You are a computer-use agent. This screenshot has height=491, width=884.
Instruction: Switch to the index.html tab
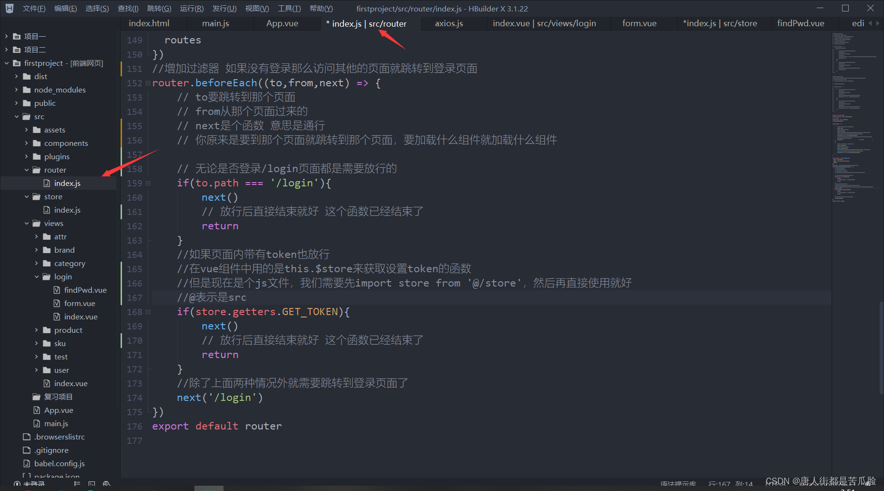click(149, 23)
